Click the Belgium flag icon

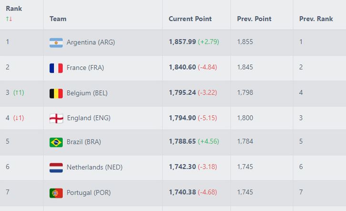click(56, 93)
